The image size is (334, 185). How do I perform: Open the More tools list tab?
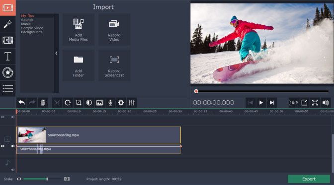click(x=7, y=89)
